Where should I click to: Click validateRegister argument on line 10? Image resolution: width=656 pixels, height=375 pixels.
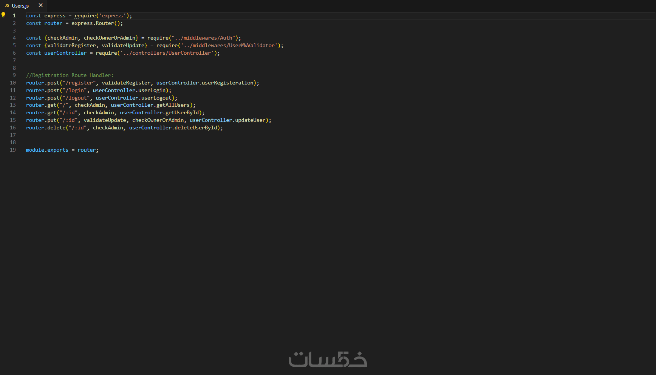point(126,83)
